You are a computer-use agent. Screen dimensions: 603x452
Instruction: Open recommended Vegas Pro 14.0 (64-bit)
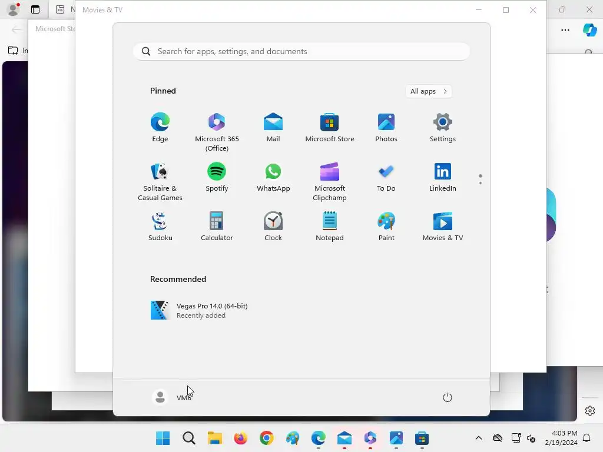[199, 310]
